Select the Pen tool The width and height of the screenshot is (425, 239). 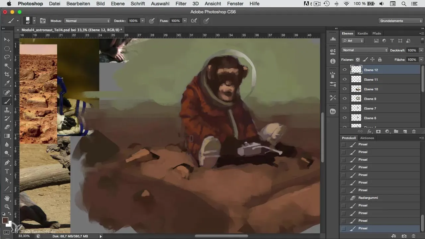coord(7,163)
